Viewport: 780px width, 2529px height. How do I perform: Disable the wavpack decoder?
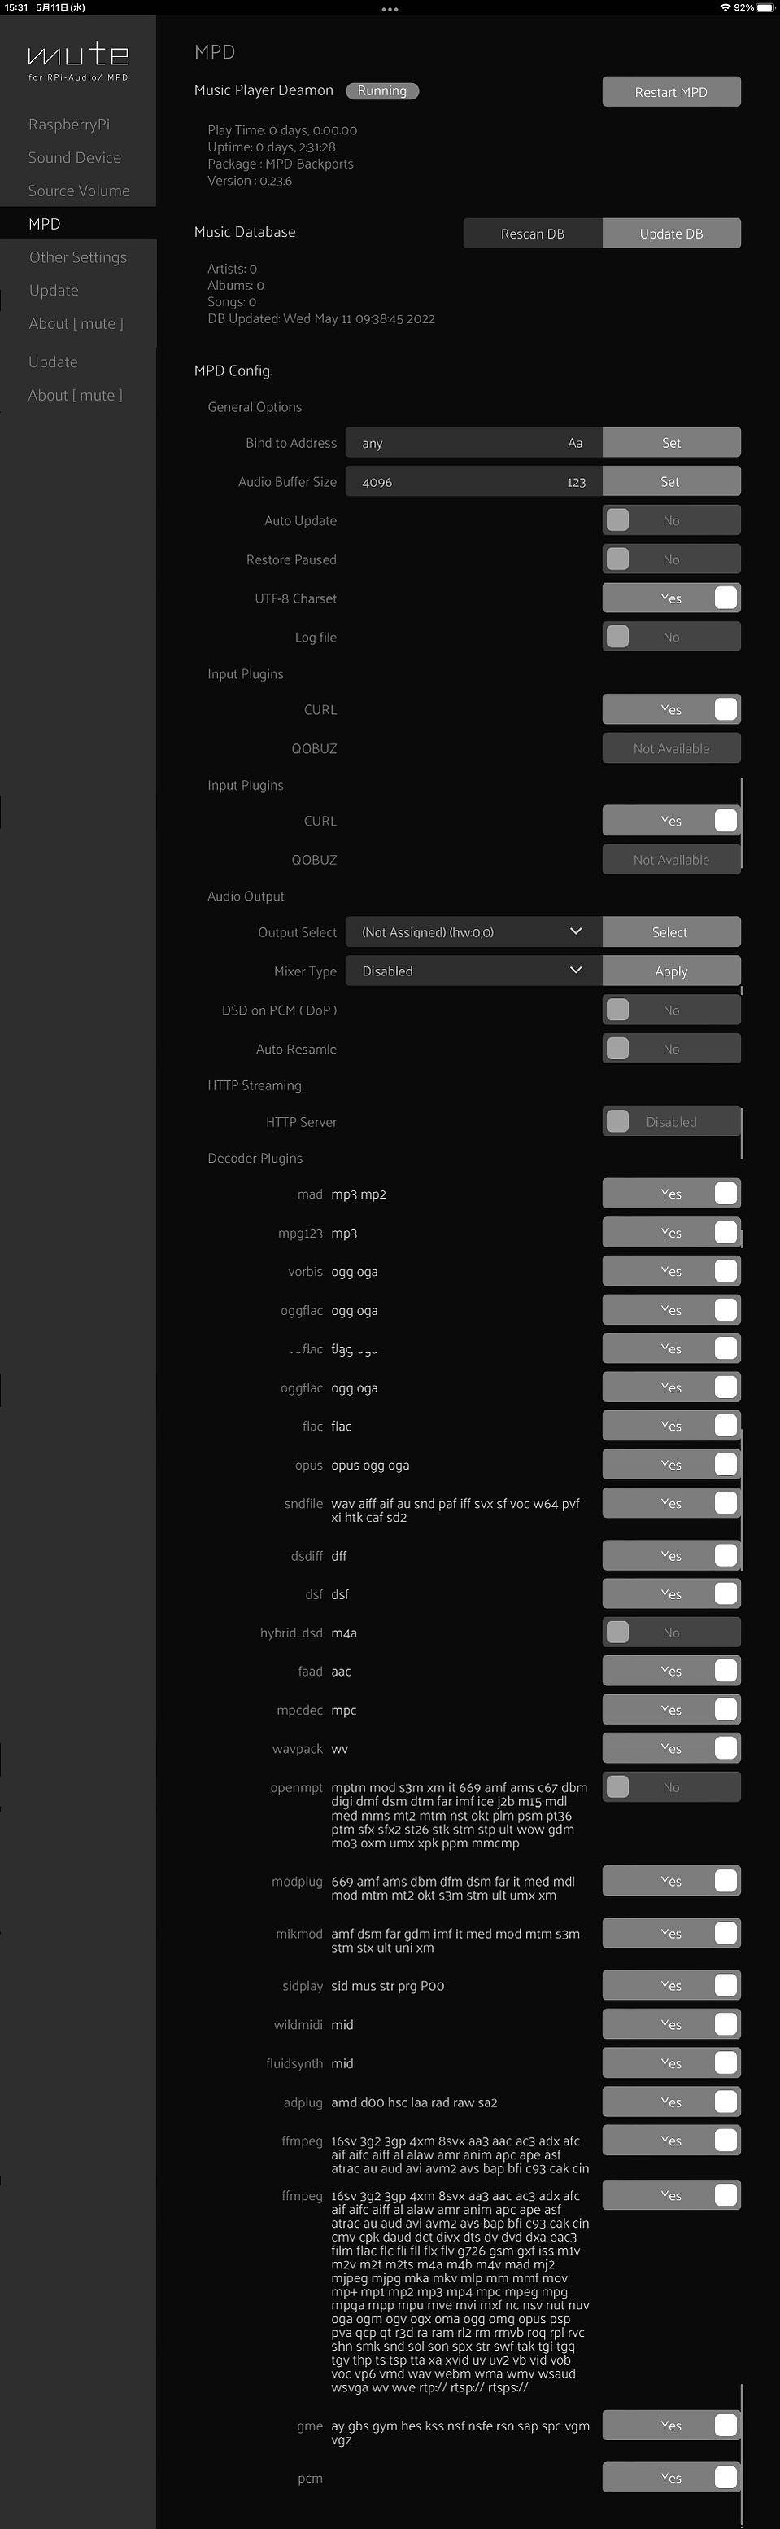pyautogui.click(x=671, y=1748)
